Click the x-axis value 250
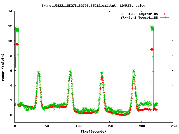 pyautogui.click(x=173, y=126)
